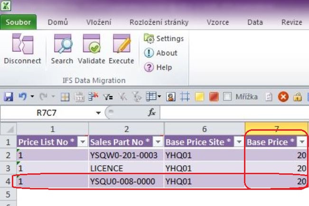Viewport: 309px width, 206px height.
Task: Click into the formula bar input area
Action: [x=234, y=113]
